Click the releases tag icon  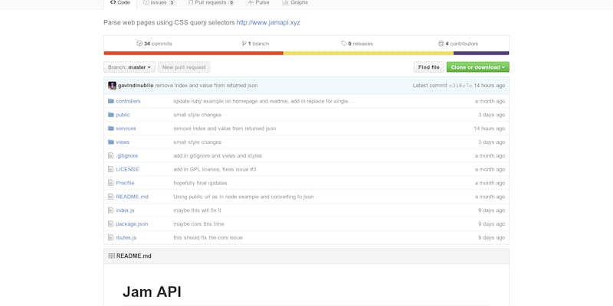click(x=343, y=44)
